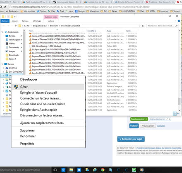Expand the Doc Computeur tree node
The width and height of the screenshot is (182, 173).
coord(4,72)
